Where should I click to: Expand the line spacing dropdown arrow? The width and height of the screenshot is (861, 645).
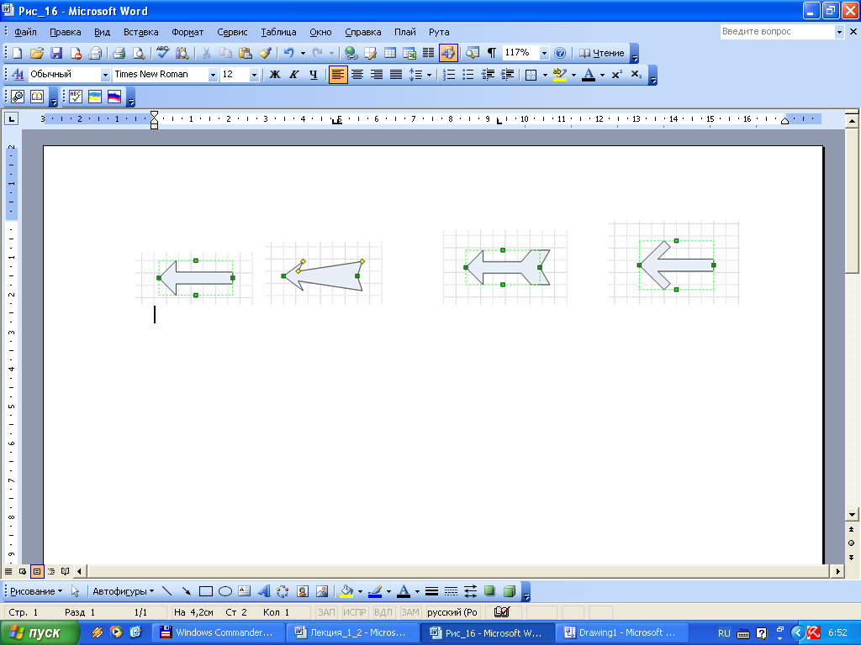[429, 75]
